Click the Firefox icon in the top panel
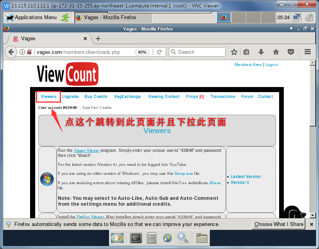This screenshot has height=249, width=319. (x=223, y=17)
